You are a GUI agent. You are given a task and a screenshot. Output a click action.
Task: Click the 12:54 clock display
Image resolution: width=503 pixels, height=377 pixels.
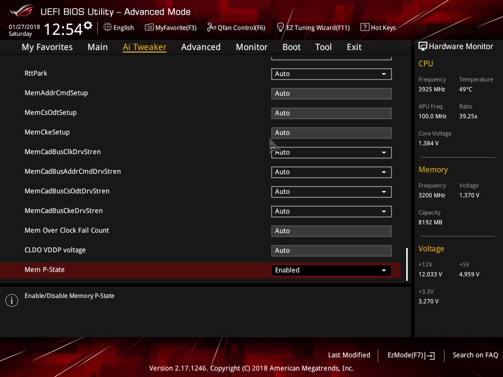63,29
